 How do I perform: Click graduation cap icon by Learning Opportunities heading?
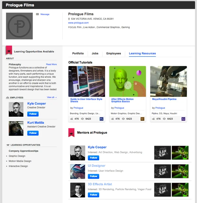click(8, 145)
